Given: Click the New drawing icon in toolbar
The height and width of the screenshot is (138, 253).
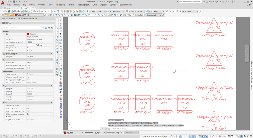Looking at the screenshot, I should (x=3, y=11).
